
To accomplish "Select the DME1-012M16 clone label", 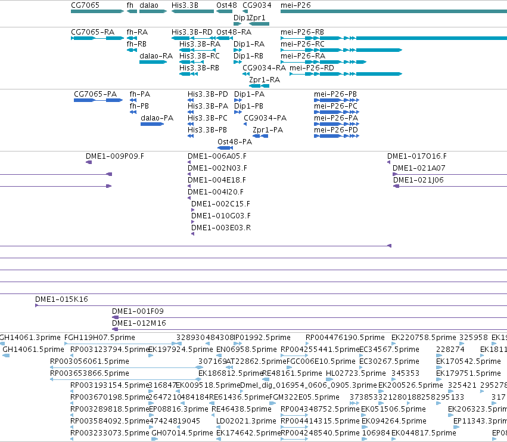I will [139, 323].
